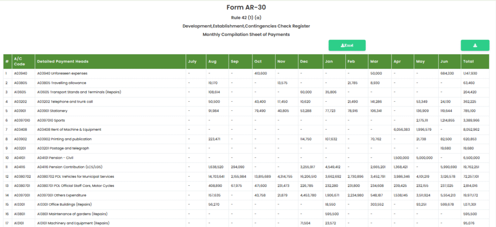Click the download icon button at right
This screenshot has width=496, height=227.
click(475, 45)
